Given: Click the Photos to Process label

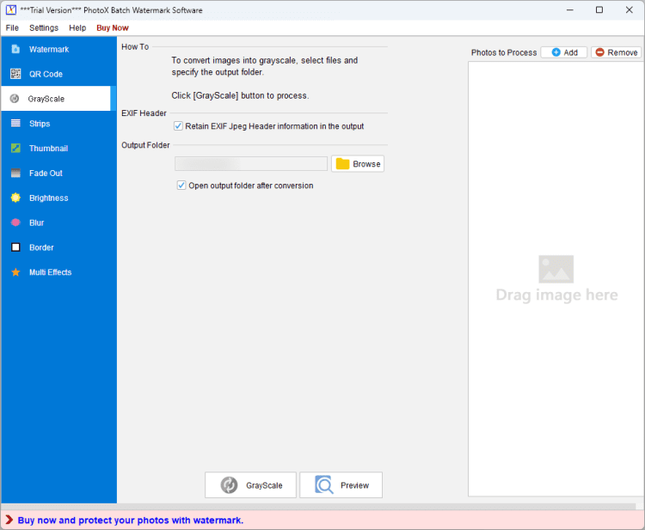Looking at the screenshot, I should pos(503,52).
